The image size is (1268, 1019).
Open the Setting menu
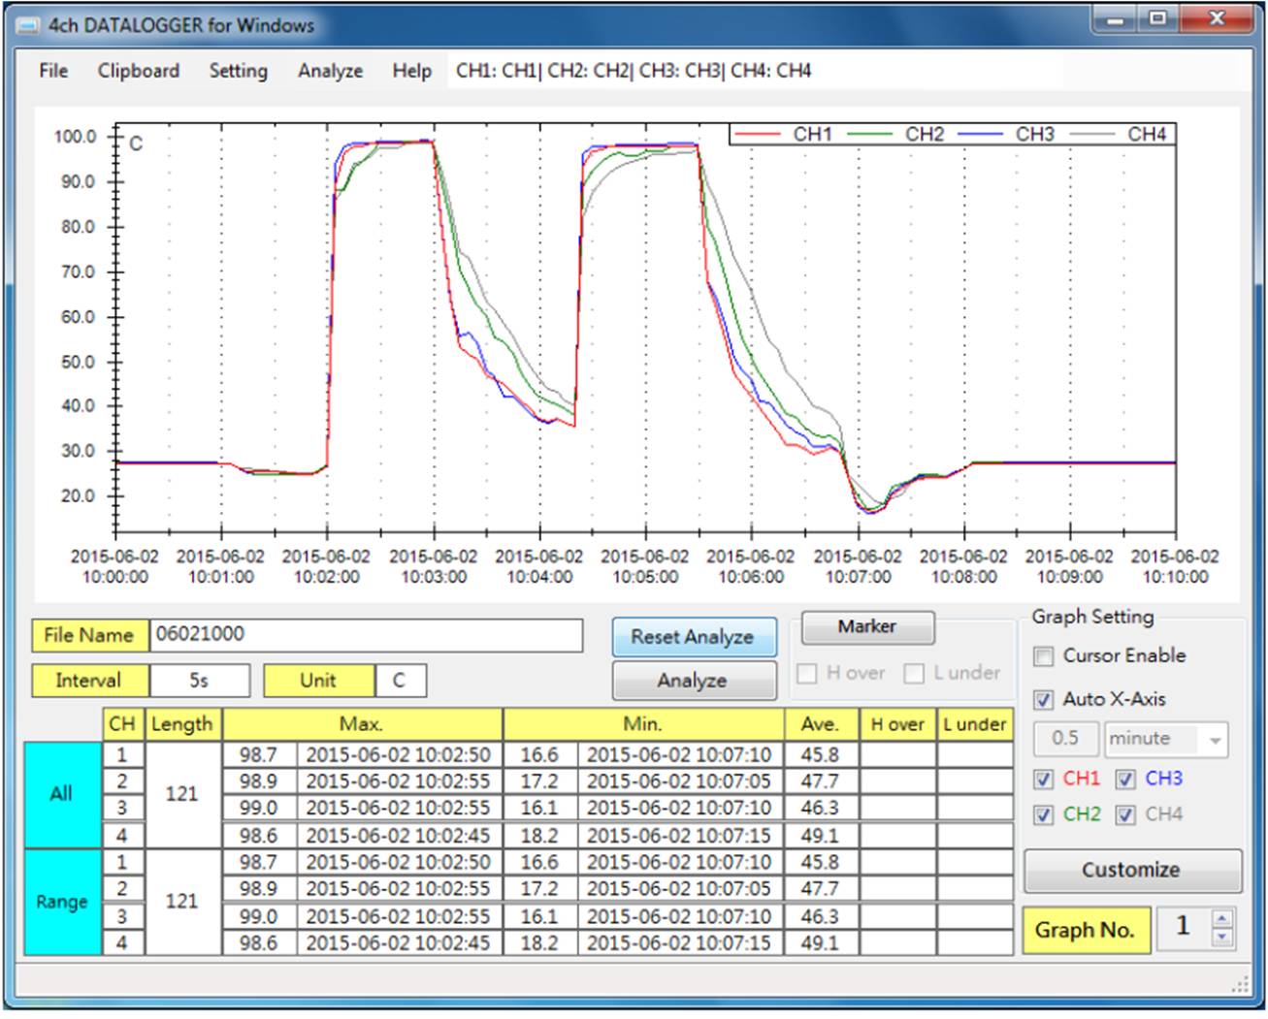(238, 71)
